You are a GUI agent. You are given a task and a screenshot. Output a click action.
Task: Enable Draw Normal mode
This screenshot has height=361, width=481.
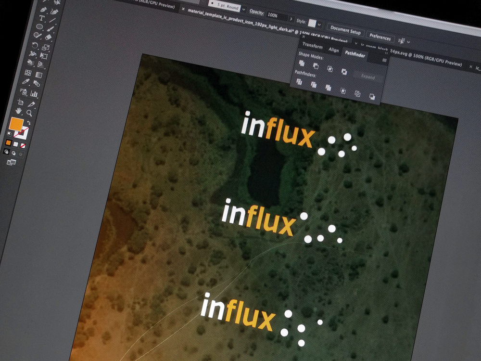tap(6, 152)
